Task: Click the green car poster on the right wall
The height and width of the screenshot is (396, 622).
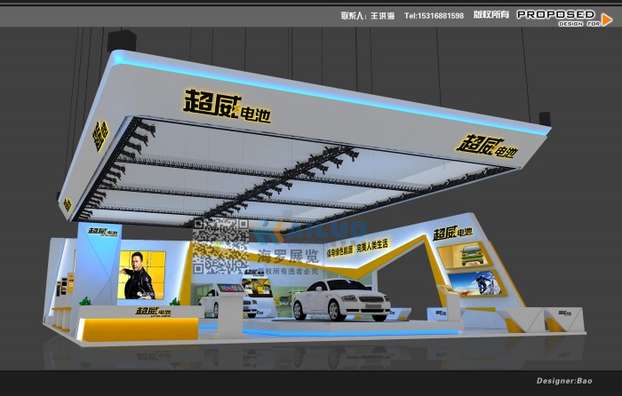Action: click(464, 256)
